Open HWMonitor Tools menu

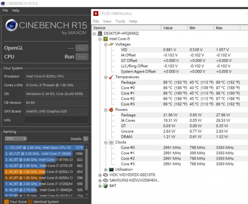pos(120,21)
